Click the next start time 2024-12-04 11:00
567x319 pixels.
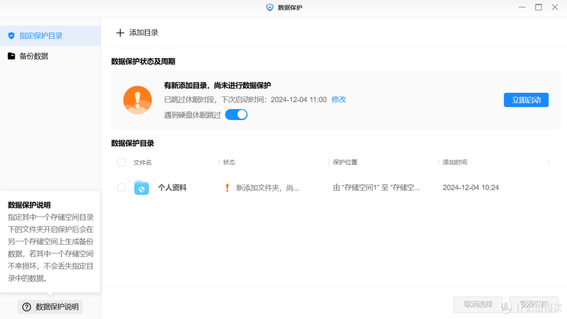point(299,100)
